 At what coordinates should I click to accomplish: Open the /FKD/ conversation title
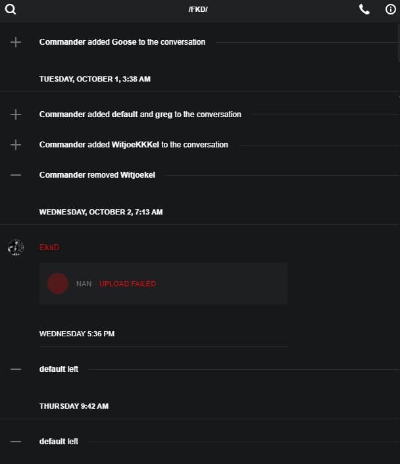pyautogui.click(x=198, y=9)
